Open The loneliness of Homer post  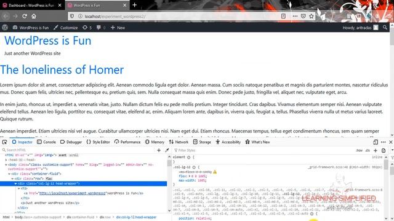tap(62, 69)
